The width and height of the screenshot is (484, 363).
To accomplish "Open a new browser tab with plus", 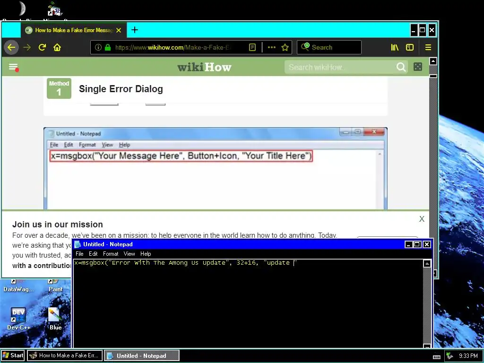I will pyautogui.click(x=135, y=30).
